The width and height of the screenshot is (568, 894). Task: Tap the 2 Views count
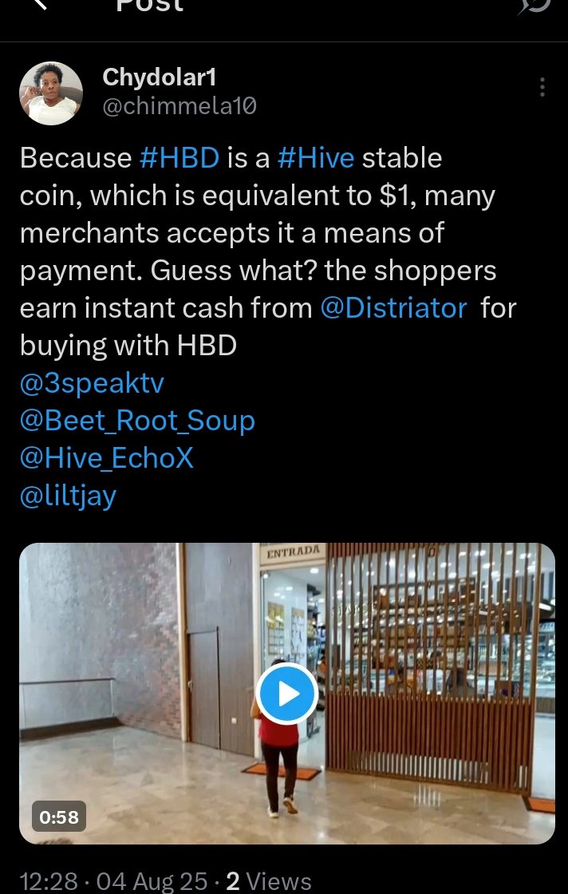[269, 881]
